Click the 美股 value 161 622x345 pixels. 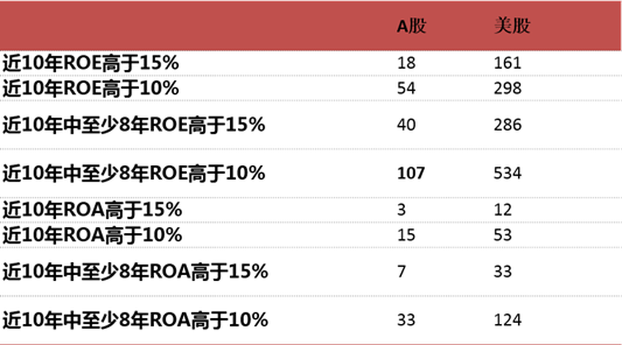tap(507, 63)
